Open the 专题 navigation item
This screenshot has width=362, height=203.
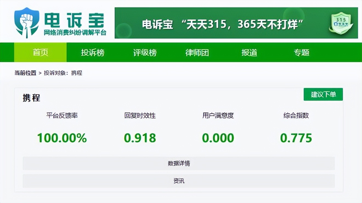302,52
